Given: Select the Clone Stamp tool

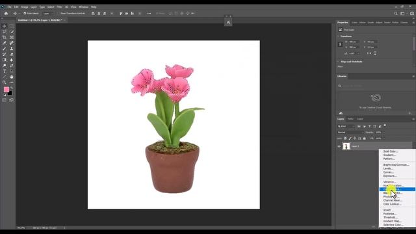Looking at the screenshot, I should [12, 49].
